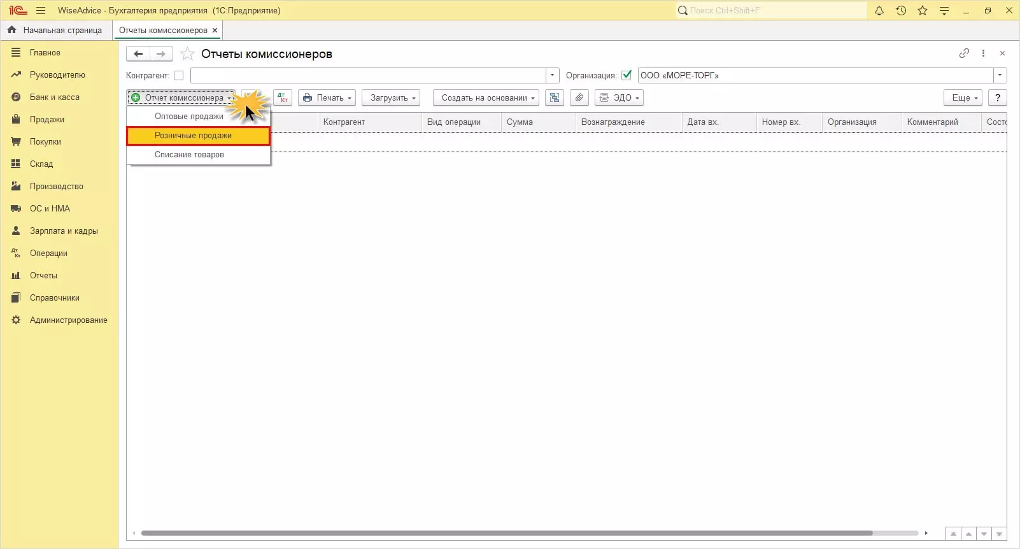Expand Создать на основании dropdown
The width and height of the screenshot is (1020, 549).
click(x=486, y=97)
